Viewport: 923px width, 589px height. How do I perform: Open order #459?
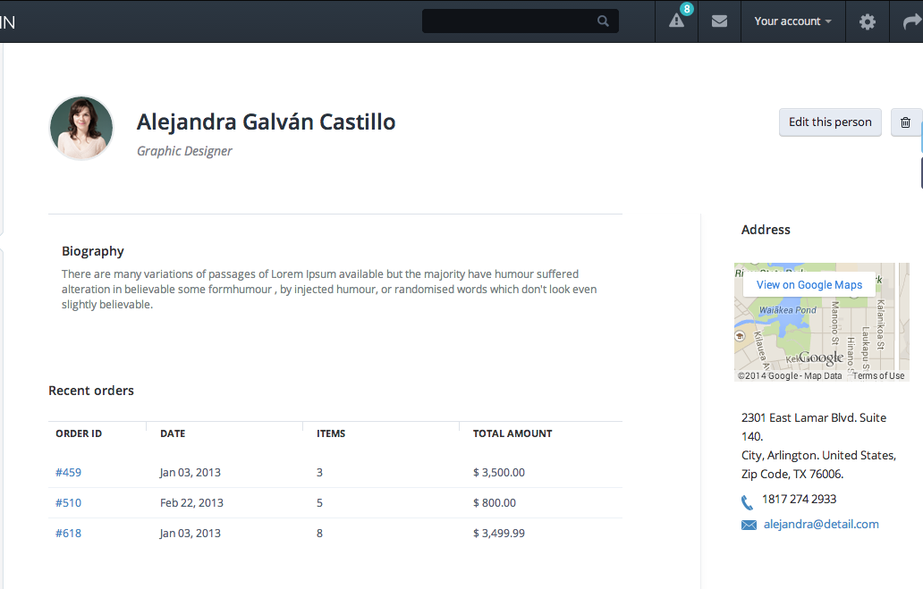point(68,472)
